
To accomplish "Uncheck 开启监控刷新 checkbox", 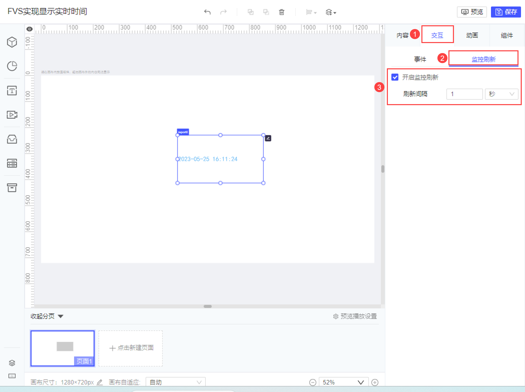I will 395,77.
